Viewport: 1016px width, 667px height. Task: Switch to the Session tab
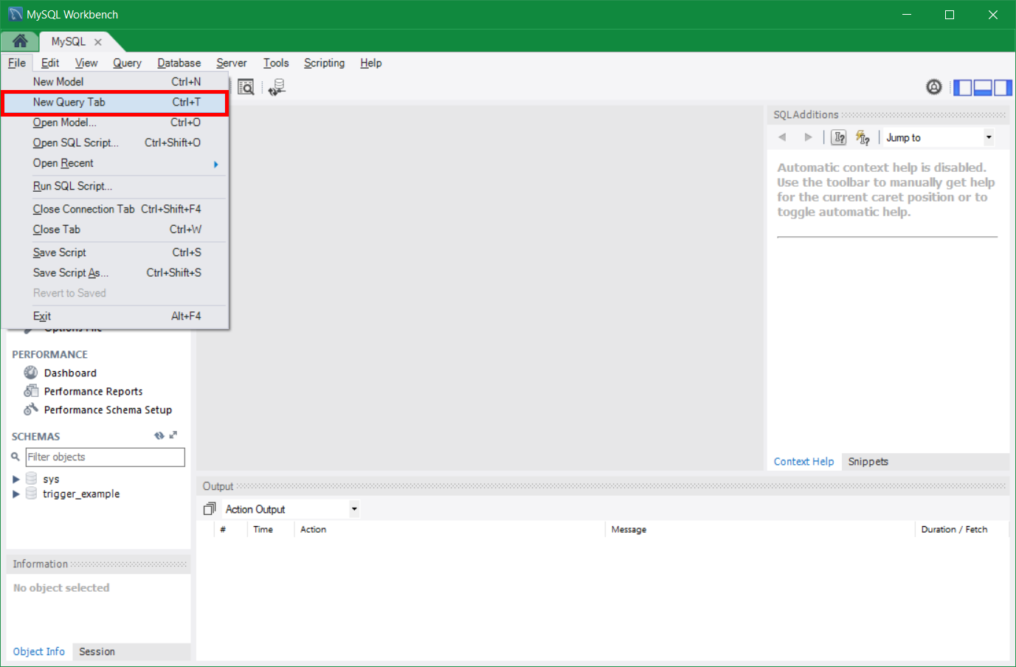(97, 652)
